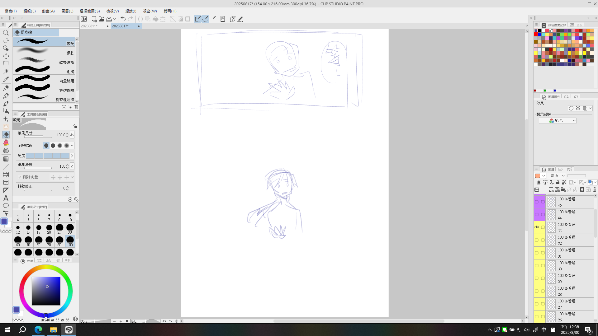Open the 濾鏡(I) menu
Image resolution: width=598 pixels, height=336 pixels.
pyautogui.click(x=131, y=11)
